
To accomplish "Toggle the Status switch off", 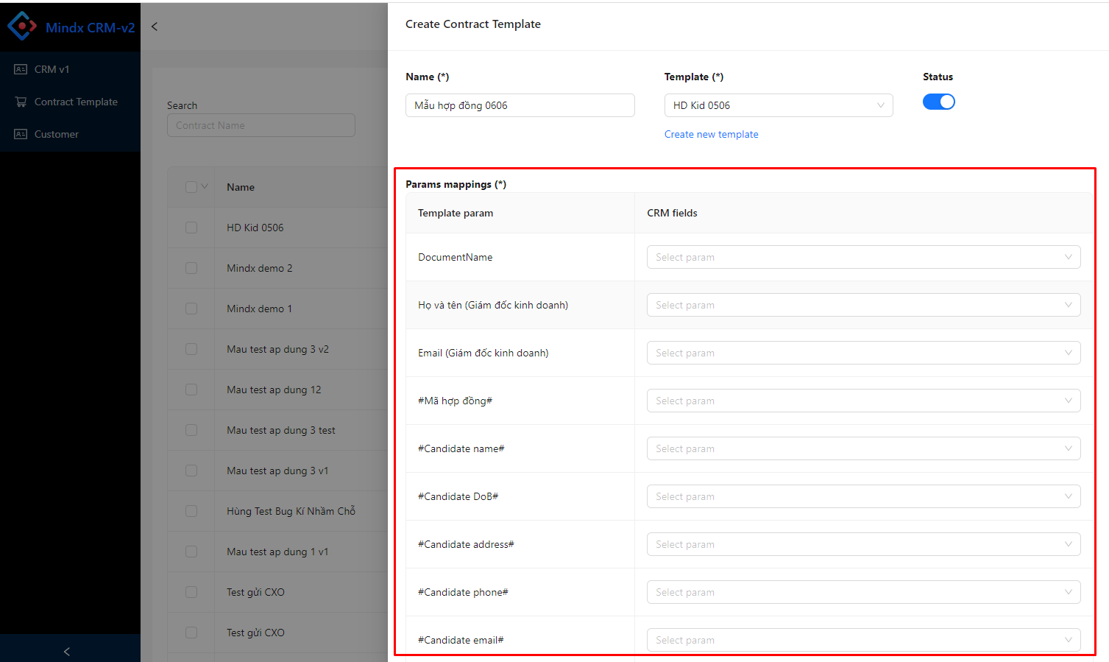I will (938, 102).
